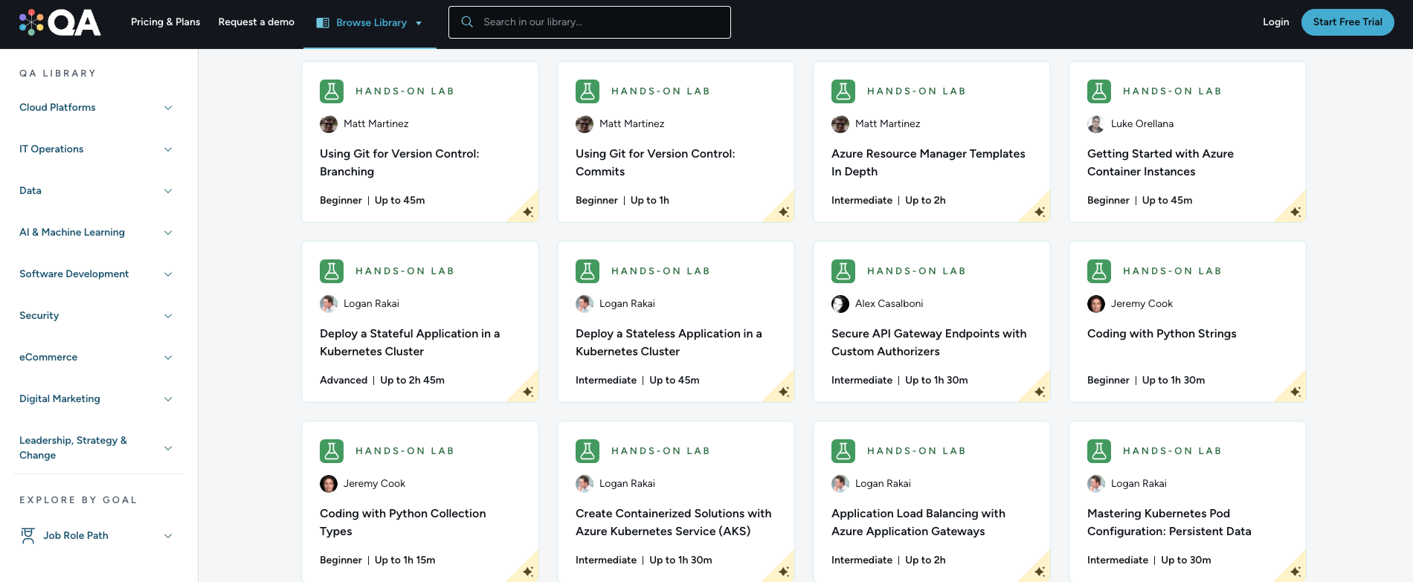Click lab flask icon on Stateless Application card

(588, 271)
